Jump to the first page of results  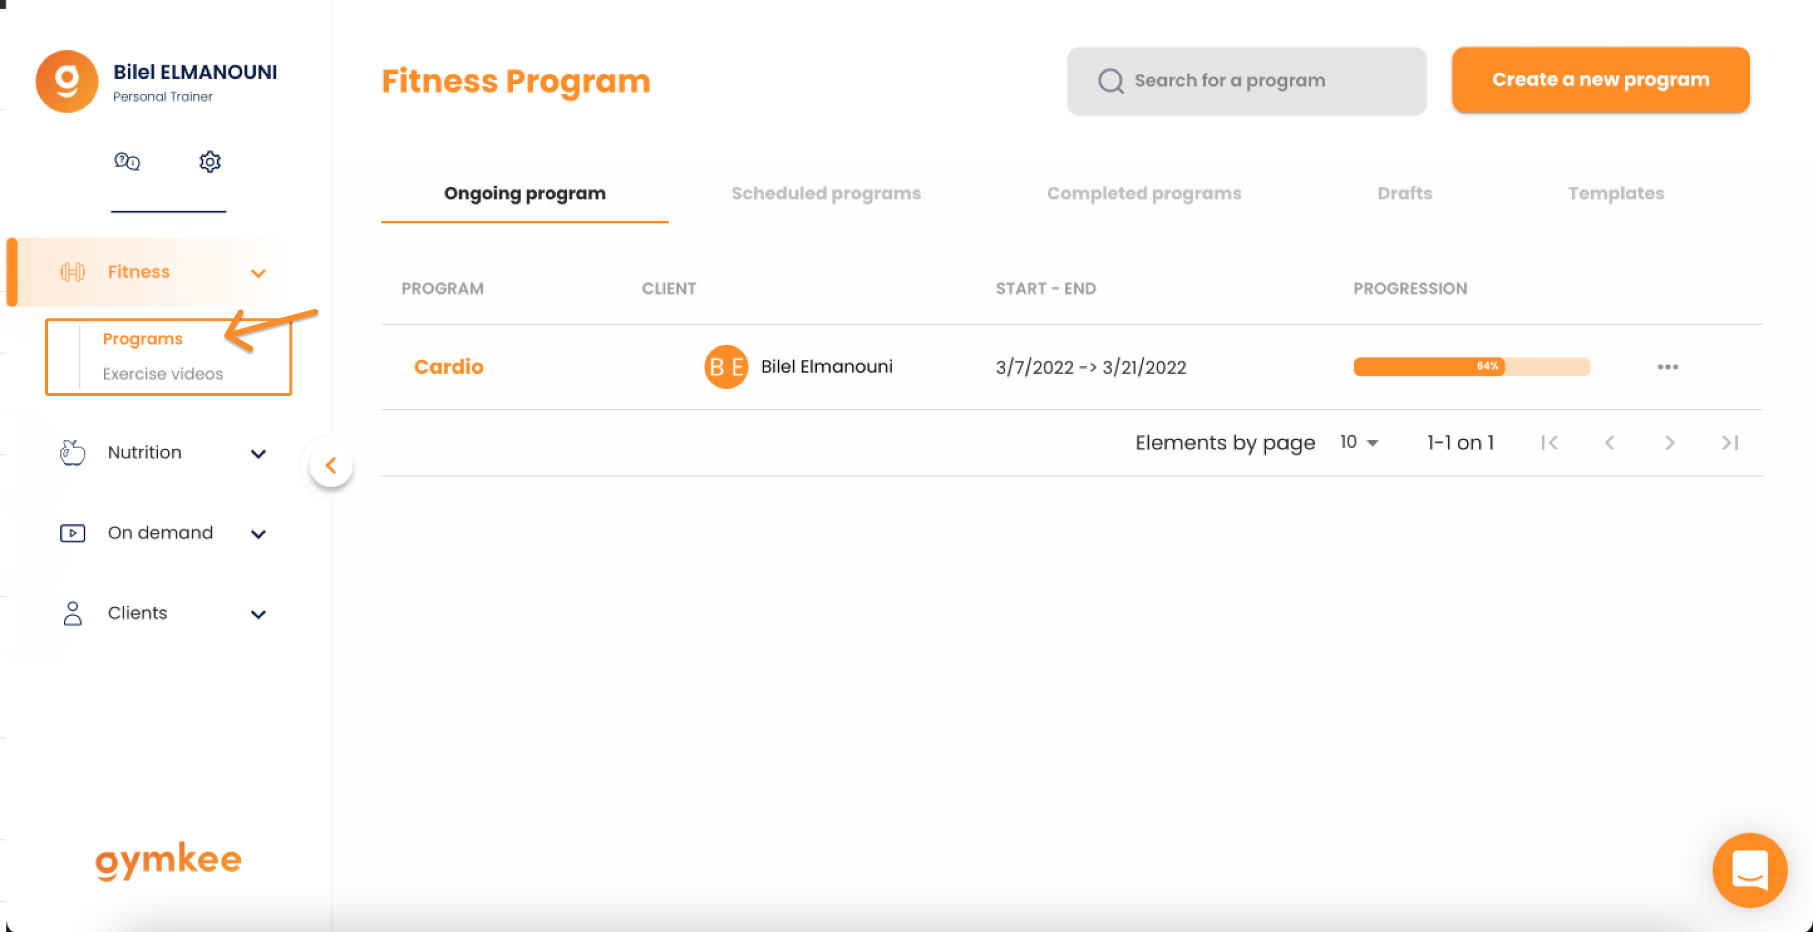(x=1549, y=443)
